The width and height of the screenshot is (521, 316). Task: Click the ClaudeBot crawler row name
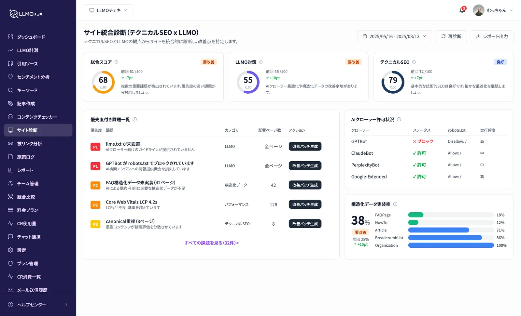[x=362, y=153]
